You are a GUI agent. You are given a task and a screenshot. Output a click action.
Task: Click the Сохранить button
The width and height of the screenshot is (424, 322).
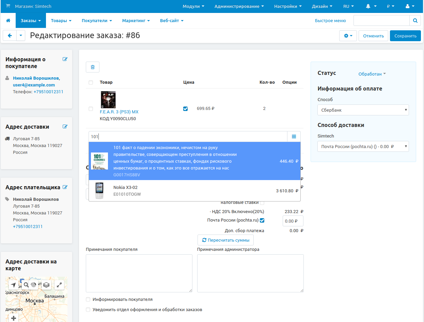tap(405, 36)
